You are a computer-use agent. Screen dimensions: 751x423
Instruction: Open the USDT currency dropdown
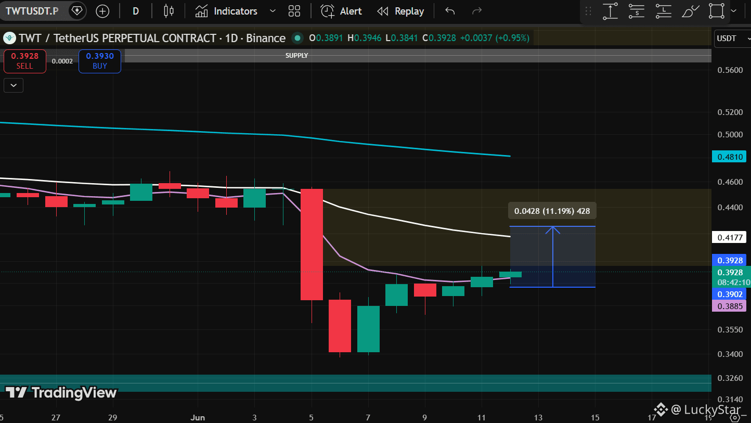click(732, 39)
